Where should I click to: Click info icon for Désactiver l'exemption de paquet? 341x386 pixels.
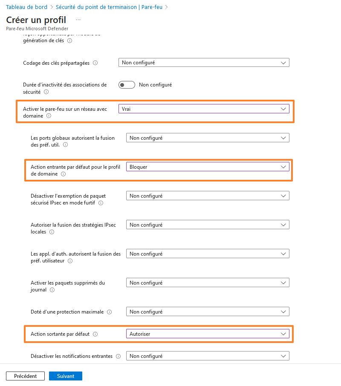tap(100, 203)
